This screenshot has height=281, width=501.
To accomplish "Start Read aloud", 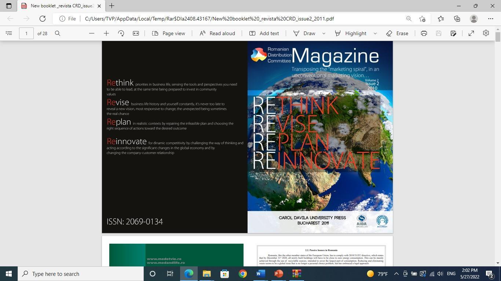I will tap(217, 33).
